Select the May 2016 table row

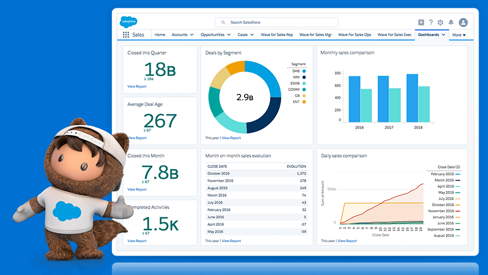point(257,232)
